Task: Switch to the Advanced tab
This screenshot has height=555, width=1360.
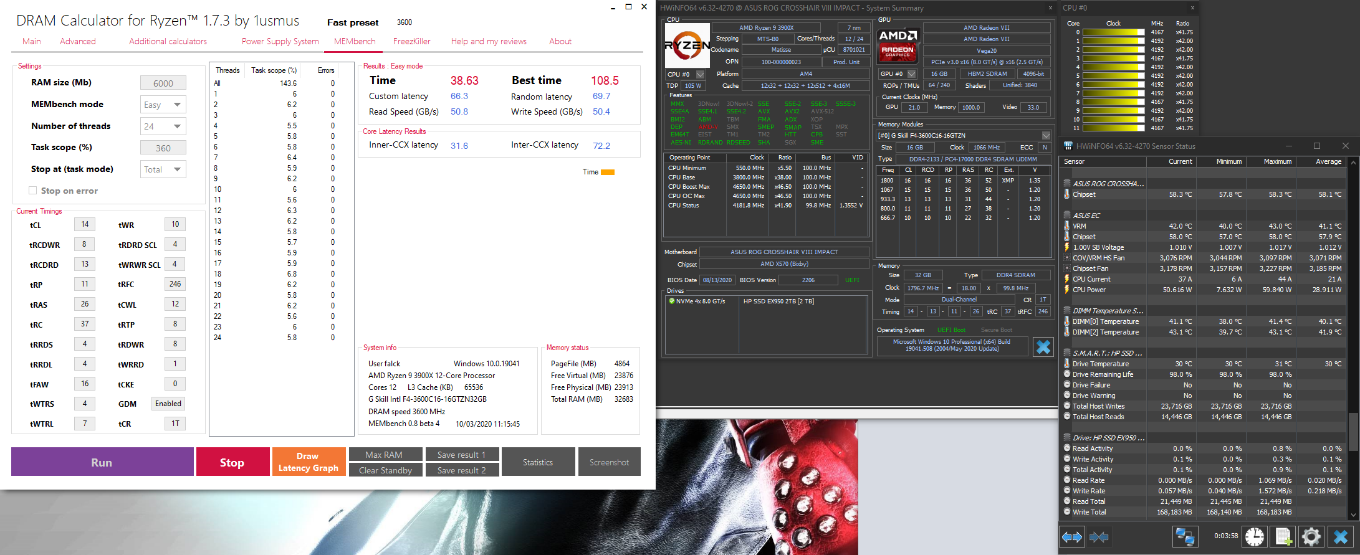Action: pyautogui.click(x=78, y=42)
